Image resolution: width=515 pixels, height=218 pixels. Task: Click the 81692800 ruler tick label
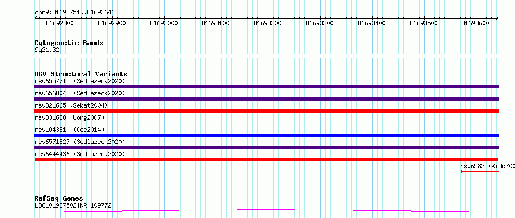point(60,23)
